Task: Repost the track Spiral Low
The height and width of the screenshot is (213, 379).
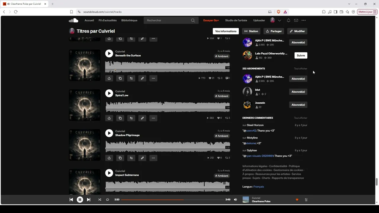Action: [131, 118]
